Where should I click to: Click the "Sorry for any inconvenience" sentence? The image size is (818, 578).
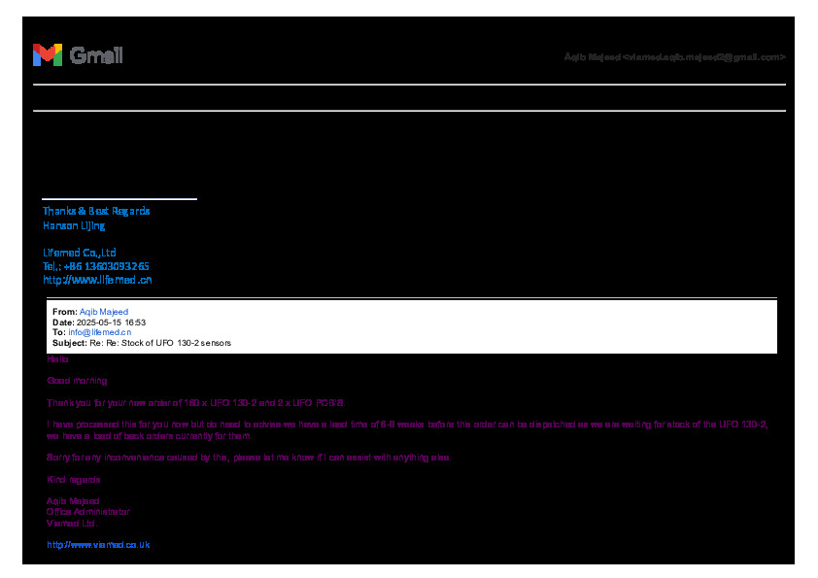coord(249,458)
